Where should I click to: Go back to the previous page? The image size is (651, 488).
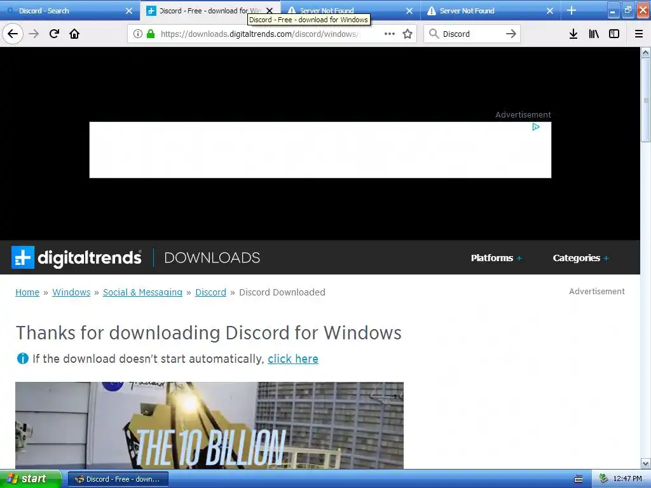[13, 34]
